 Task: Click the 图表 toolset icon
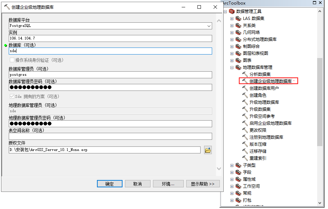pyautogui.click(x=238, y=60)
